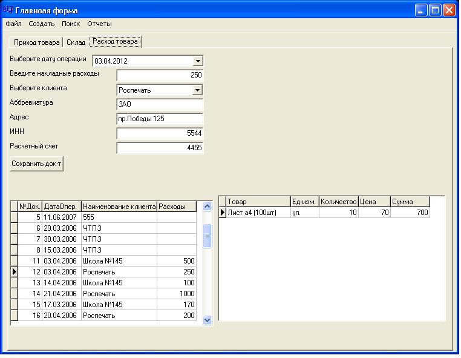Screen dimensions: 461x358
Task: Click the overhead expenses field containing 250
Action: point(160,75)
